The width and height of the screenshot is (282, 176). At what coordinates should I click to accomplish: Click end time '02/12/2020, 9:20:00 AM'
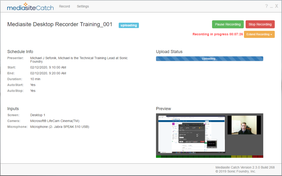48,73
